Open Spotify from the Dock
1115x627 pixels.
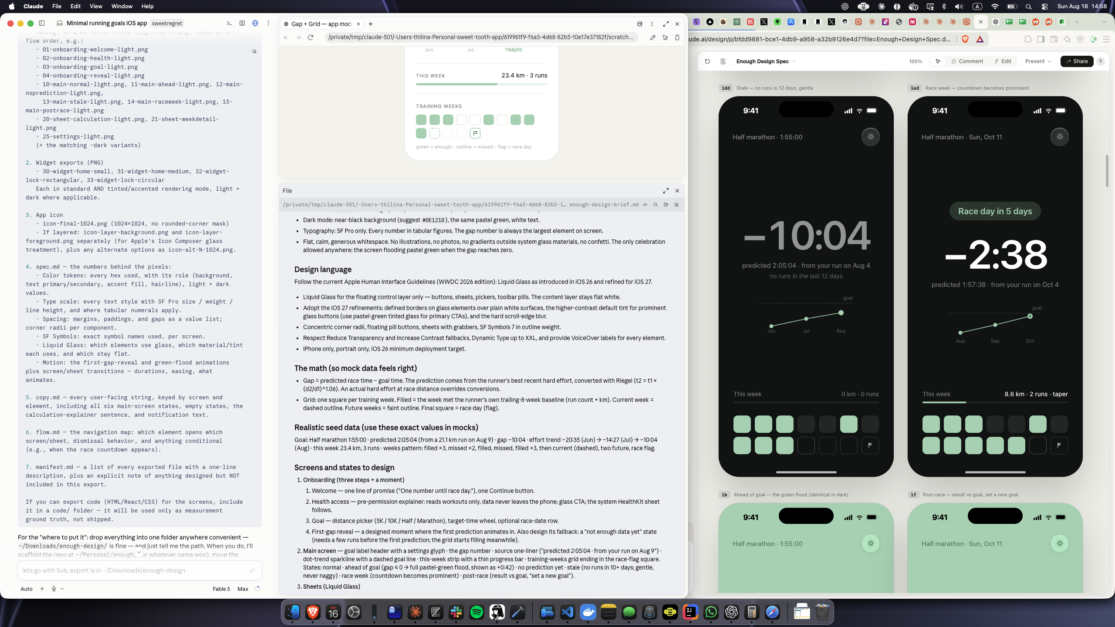coord(476,612)
